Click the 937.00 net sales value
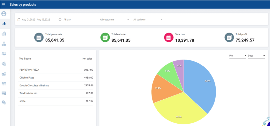270x126 pixels. [89, 93]
